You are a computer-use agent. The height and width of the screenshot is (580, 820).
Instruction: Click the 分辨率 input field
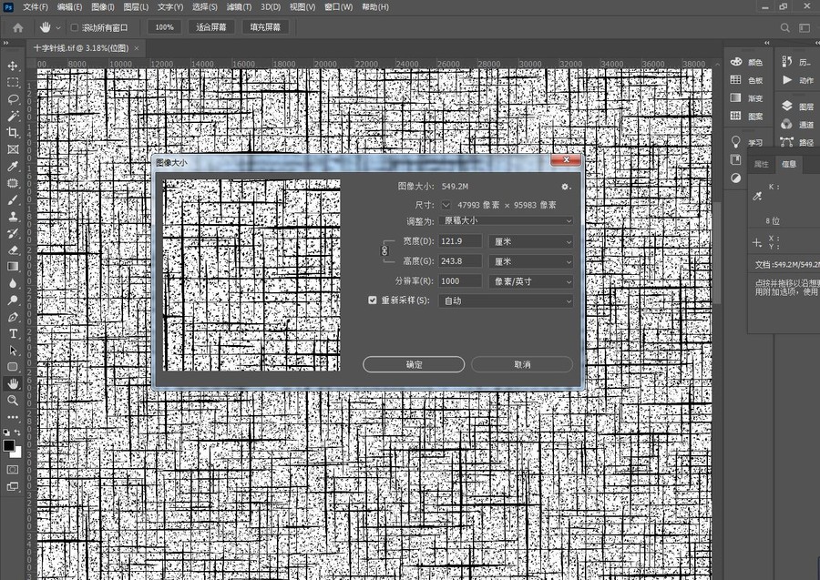460,281
